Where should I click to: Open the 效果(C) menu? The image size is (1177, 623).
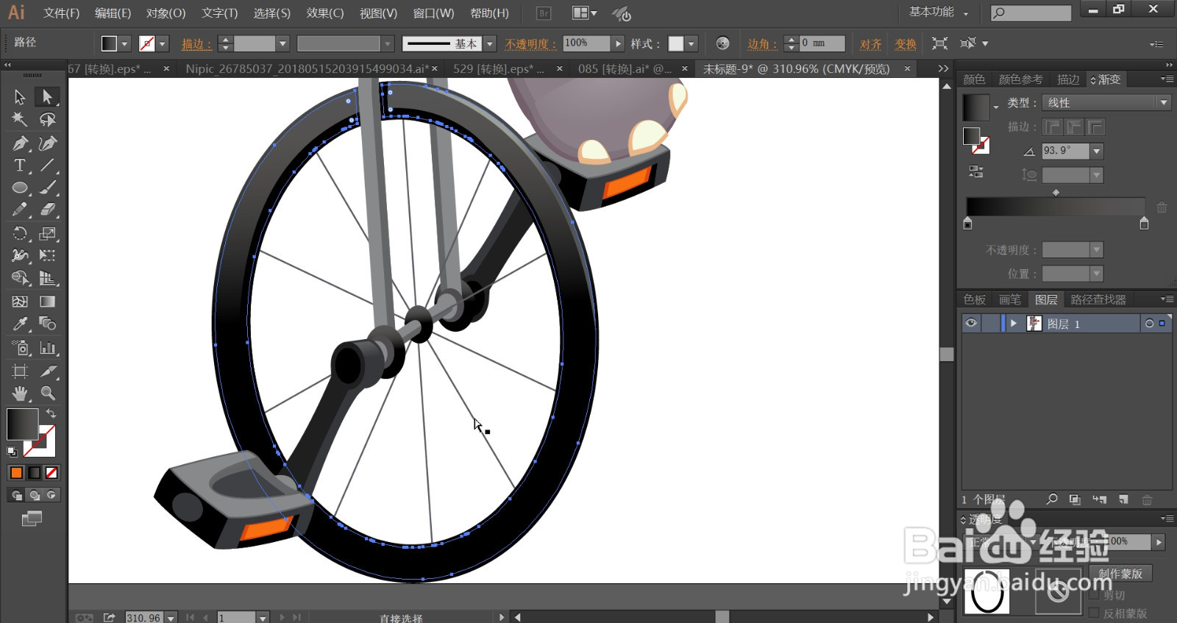pos(324,13)
